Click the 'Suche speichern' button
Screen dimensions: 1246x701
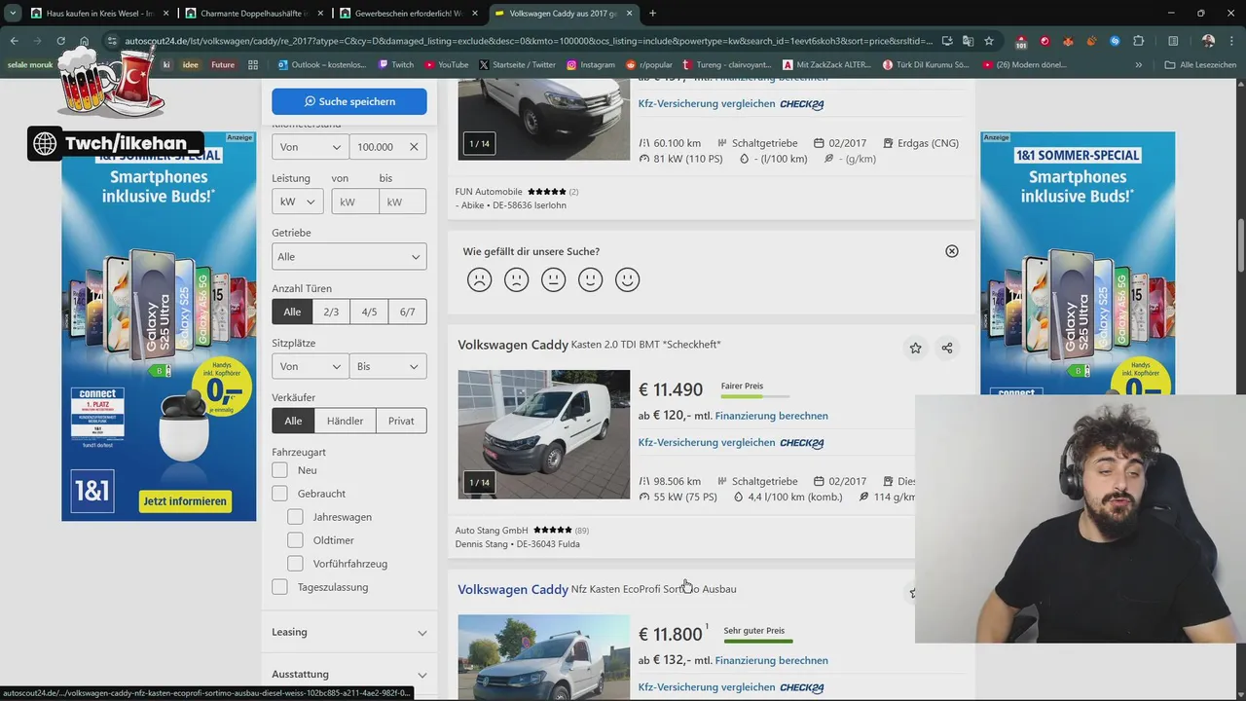click(348, 101)
